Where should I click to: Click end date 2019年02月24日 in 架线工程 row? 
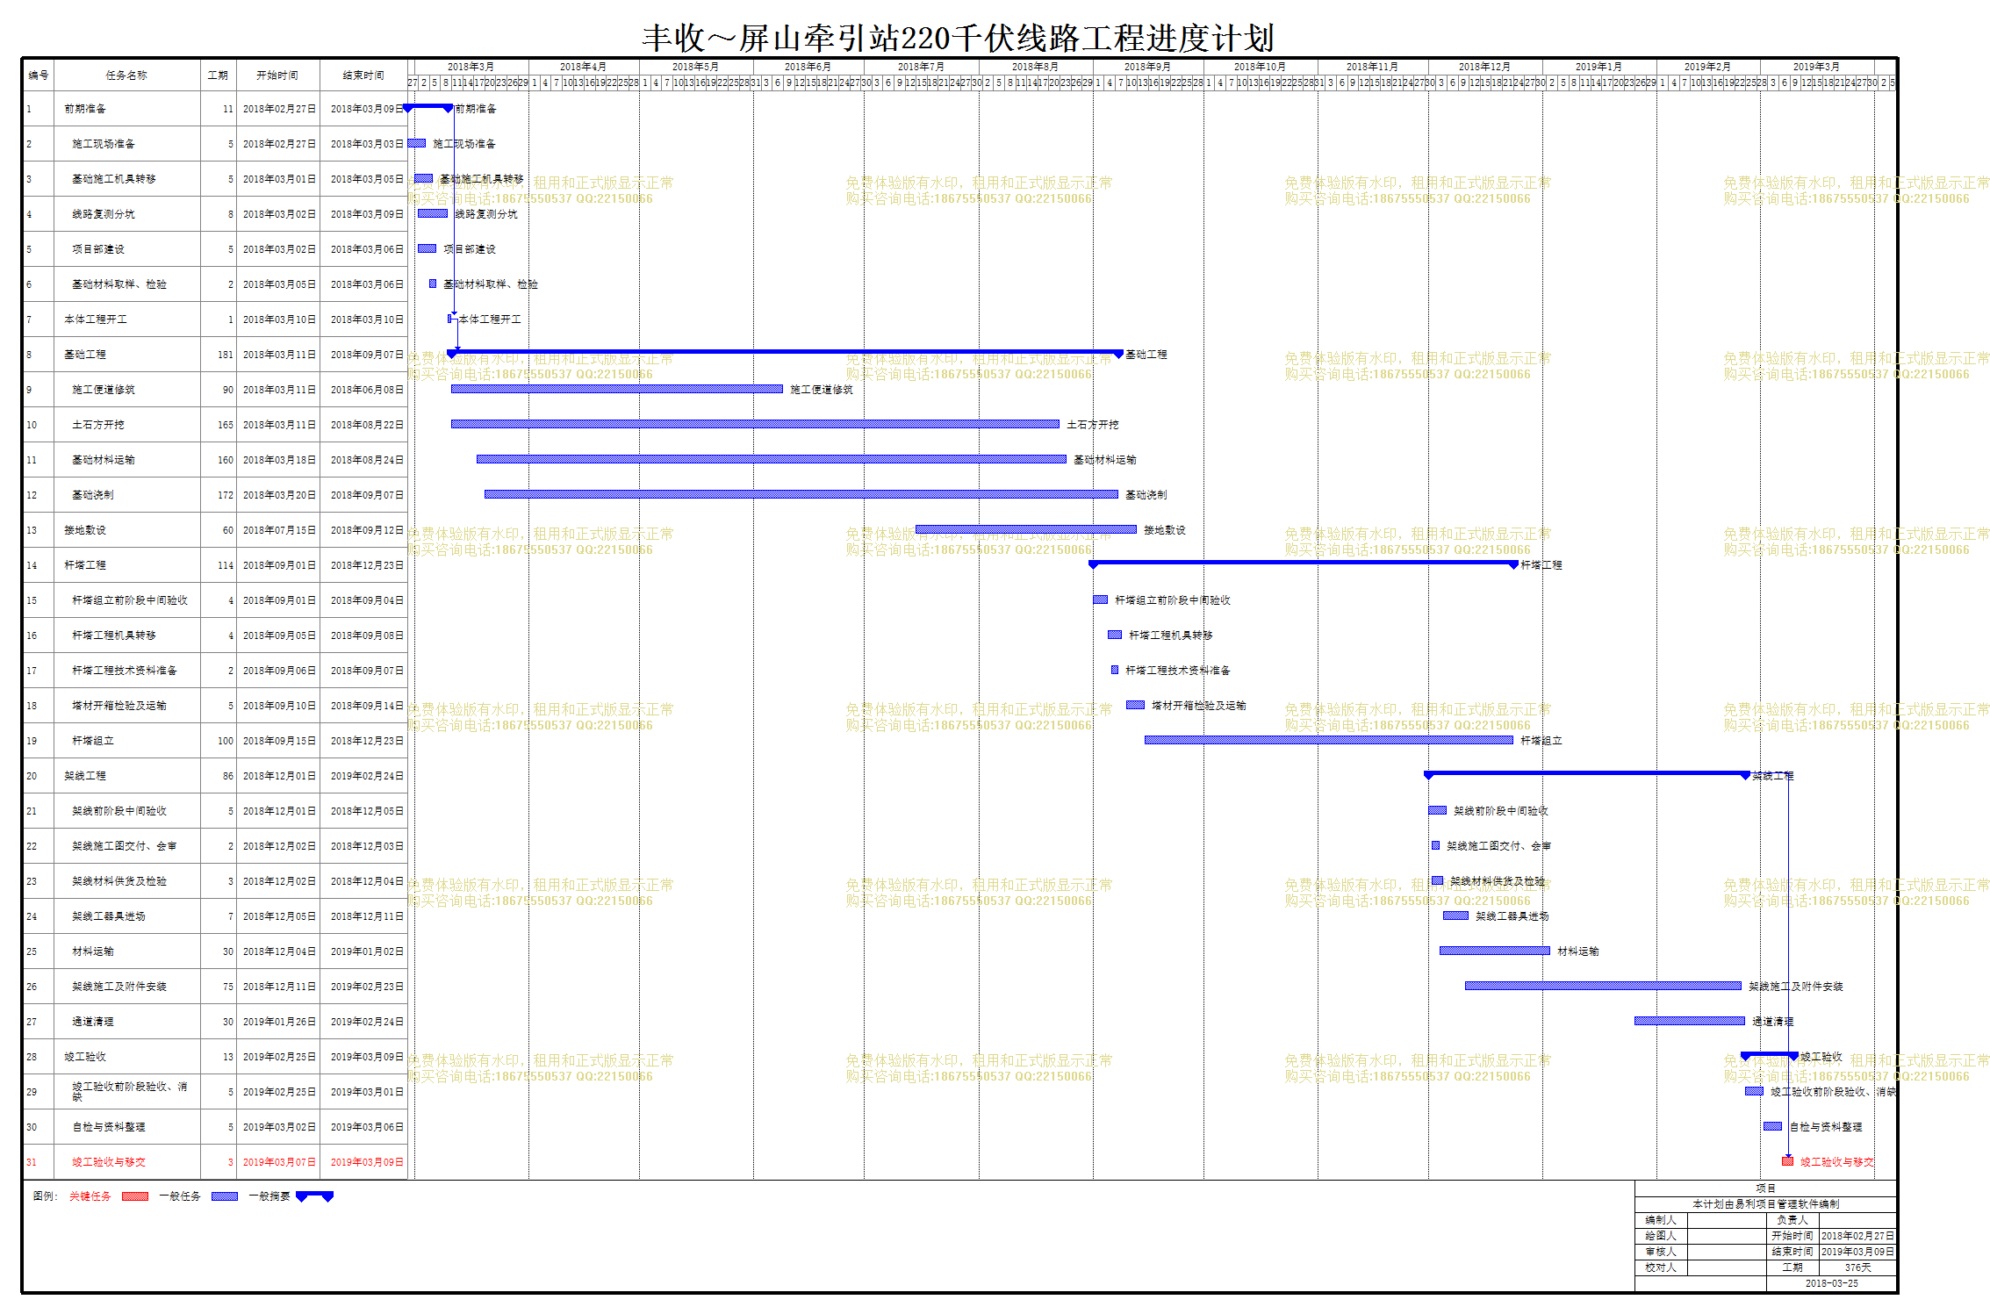click(367, 776)
